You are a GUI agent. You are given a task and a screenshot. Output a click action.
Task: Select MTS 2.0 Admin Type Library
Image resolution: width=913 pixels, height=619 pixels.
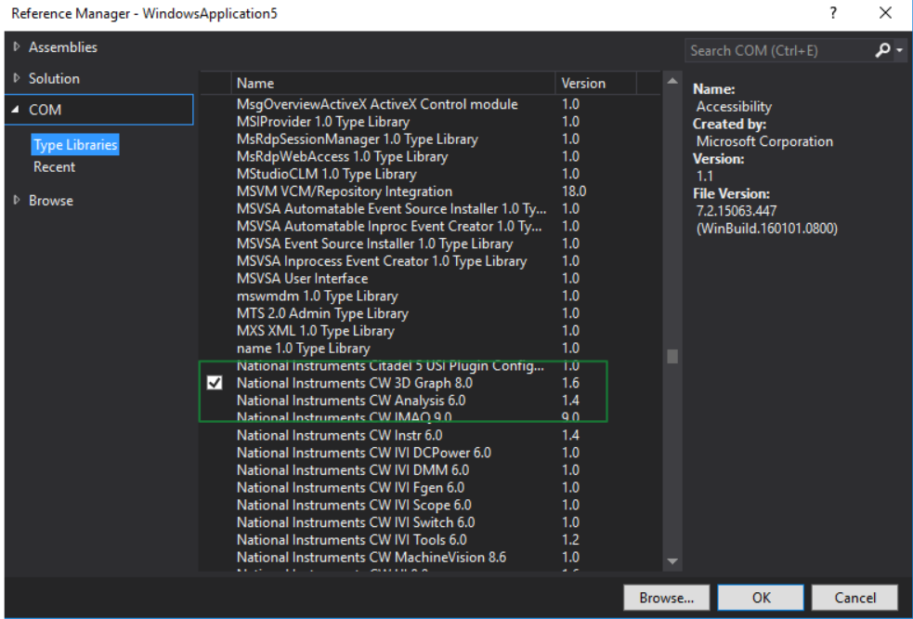click(x=431, y=313)
